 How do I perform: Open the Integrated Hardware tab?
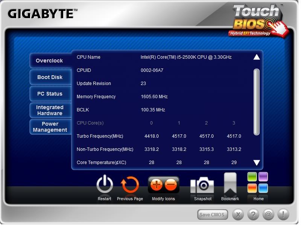point(50,110)
